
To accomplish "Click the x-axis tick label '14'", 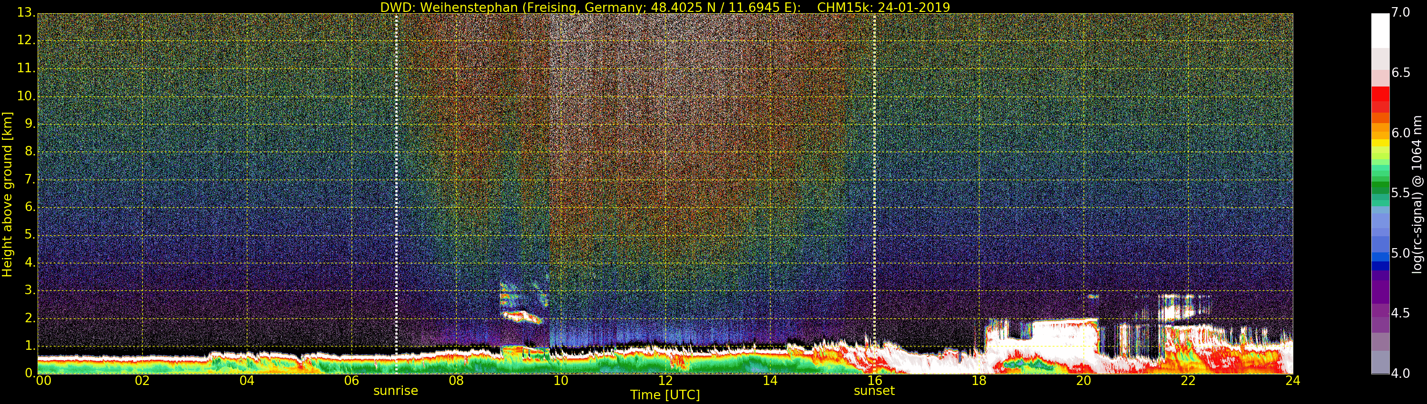I will tap(770, 381).
